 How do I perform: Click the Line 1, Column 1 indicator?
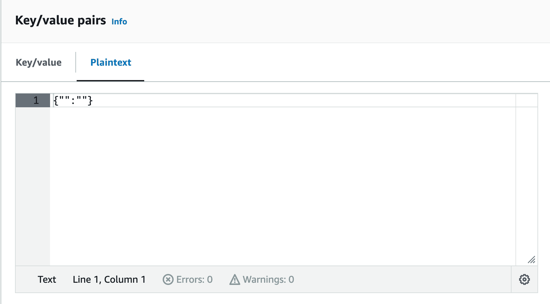pyautogui.click(x=109, y=280)
